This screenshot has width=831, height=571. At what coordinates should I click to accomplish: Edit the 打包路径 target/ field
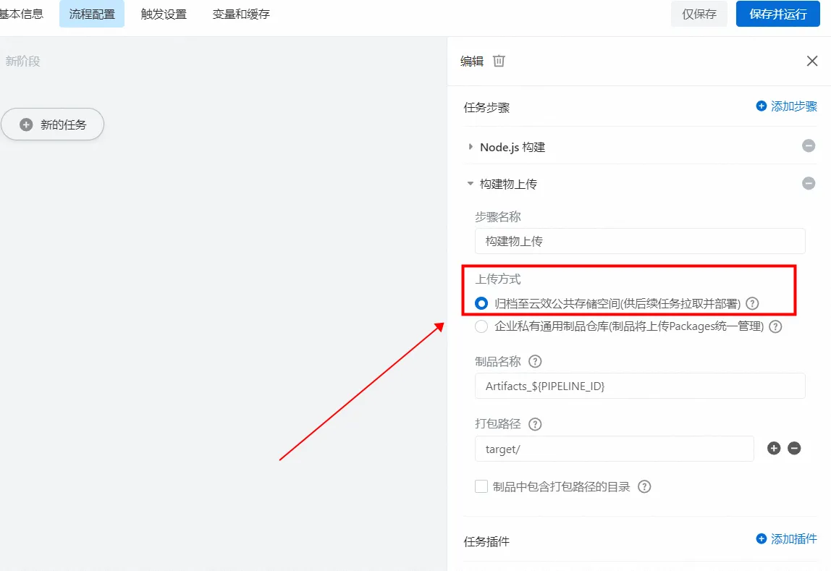pyautogui.click(x=615, y=449)
